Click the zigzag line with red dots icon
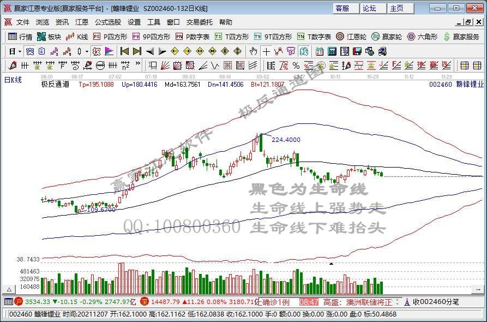 pos(279,51)
